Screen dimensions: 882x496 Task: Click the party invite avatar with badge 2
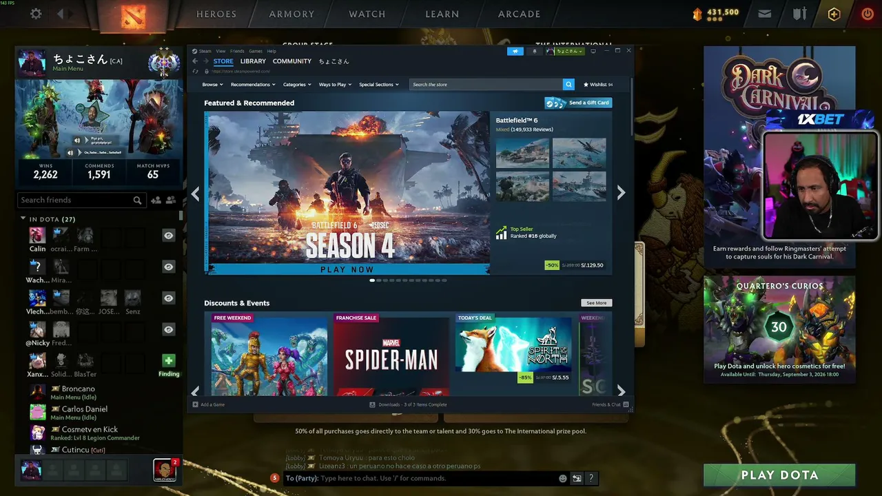coord(165,470)
